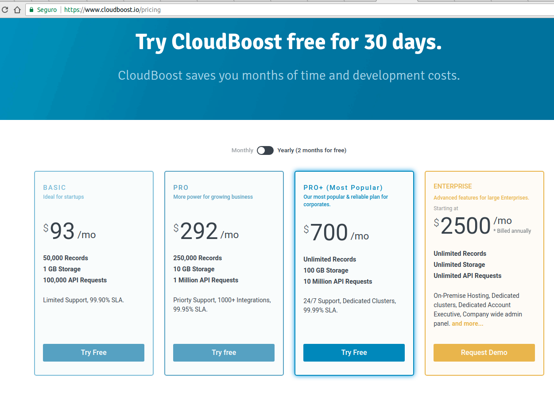Reload the page with the refresh icon
This screenshot has height=393, width=554.
pyautogui.click(x=4, y=9)
